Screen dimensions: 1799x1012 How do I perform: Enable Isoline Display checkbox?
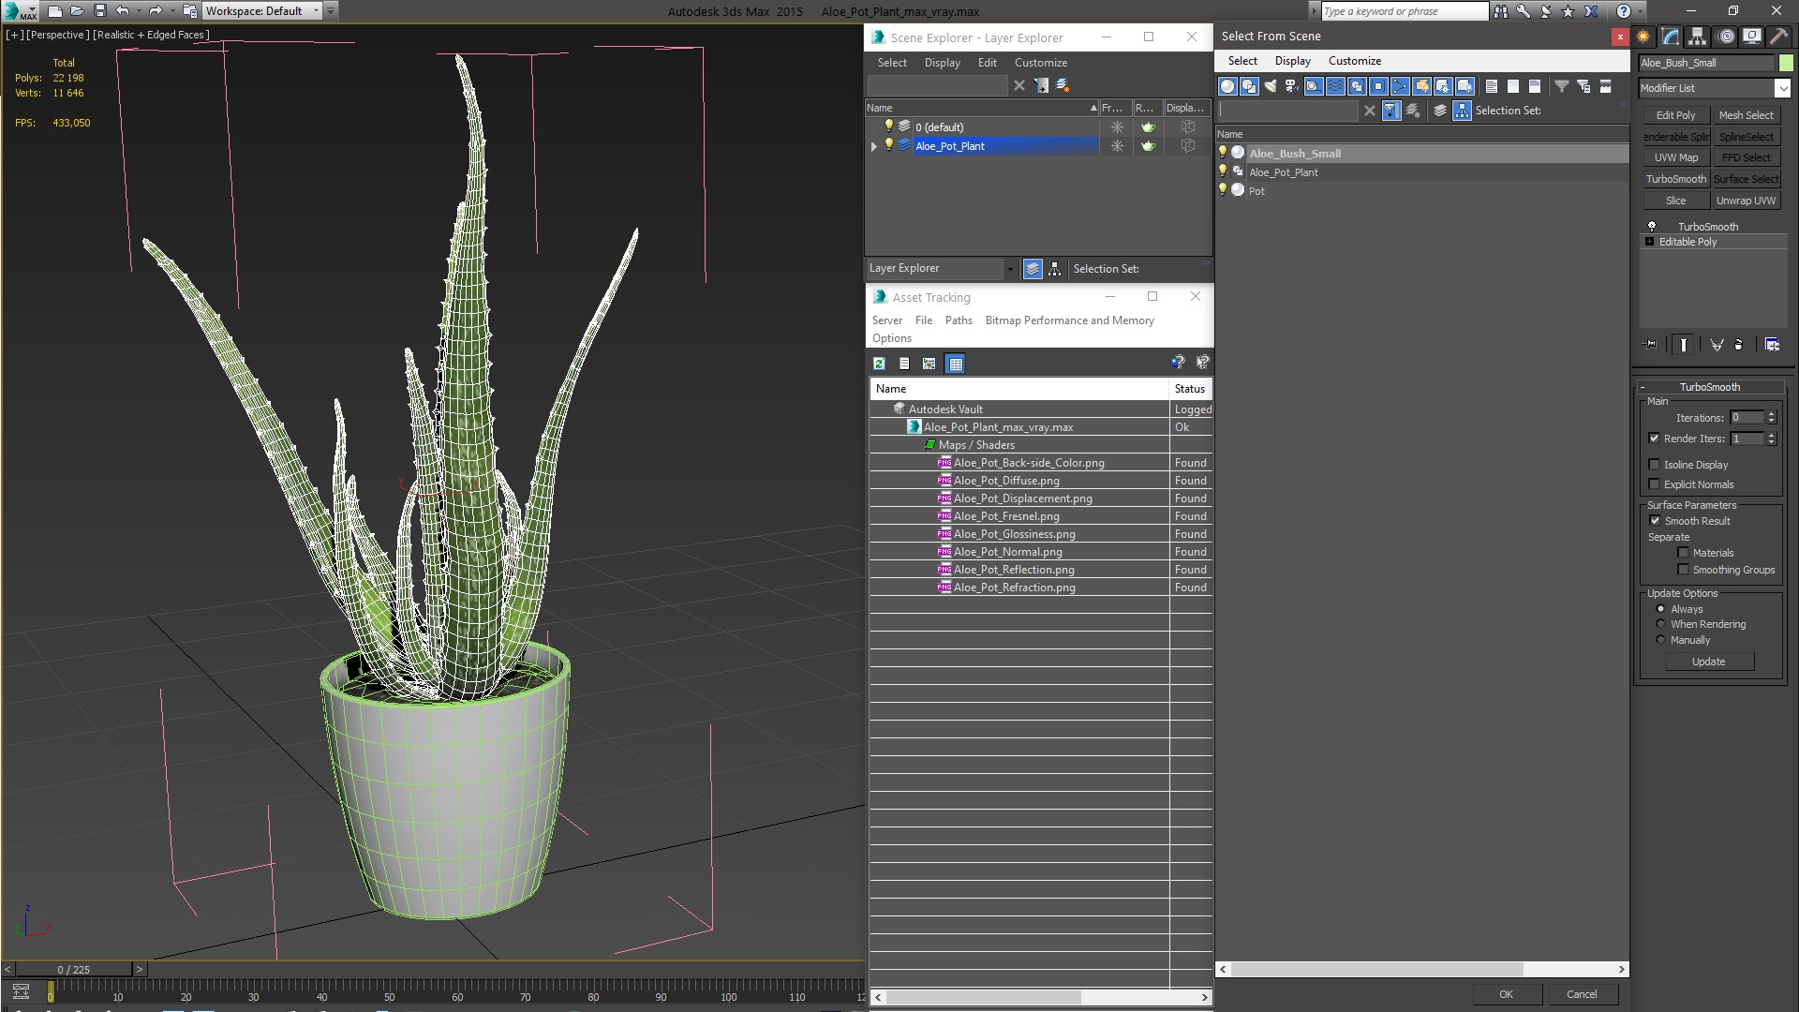(x=1654, y=465)
